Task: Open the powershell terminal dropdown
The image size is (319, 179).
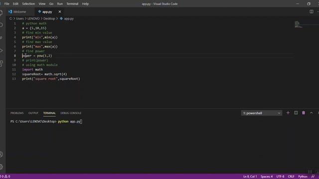Action: (262, 113)
